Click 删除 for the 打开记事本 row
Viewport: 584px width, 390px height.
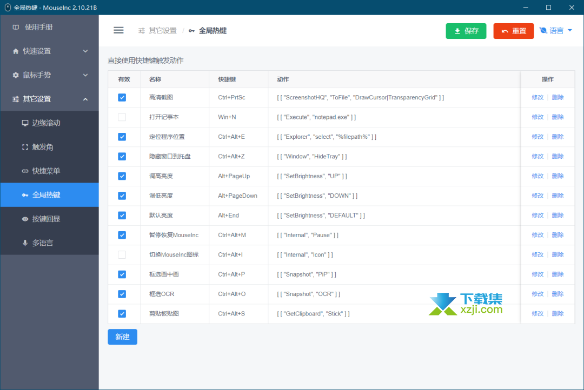tap(558, 117)
